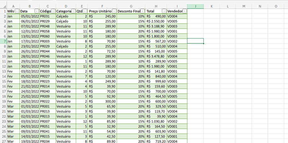Viewport: 288px width, 143px height.
Task: Click total cell R$ 3.478,80
Action: click(x=156, y=56)
